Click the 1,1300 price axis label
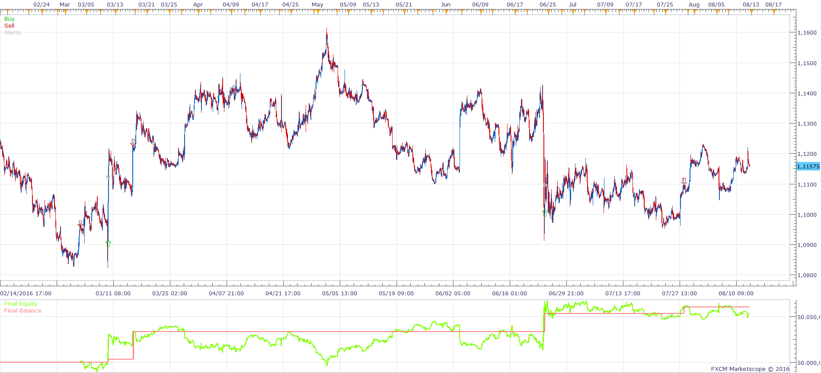Screen dimensions: 821x373 [807, 124]
